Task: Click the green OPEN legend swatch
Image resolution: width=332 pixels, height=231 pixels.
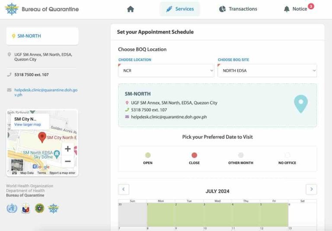Action: tap(148, 155)
